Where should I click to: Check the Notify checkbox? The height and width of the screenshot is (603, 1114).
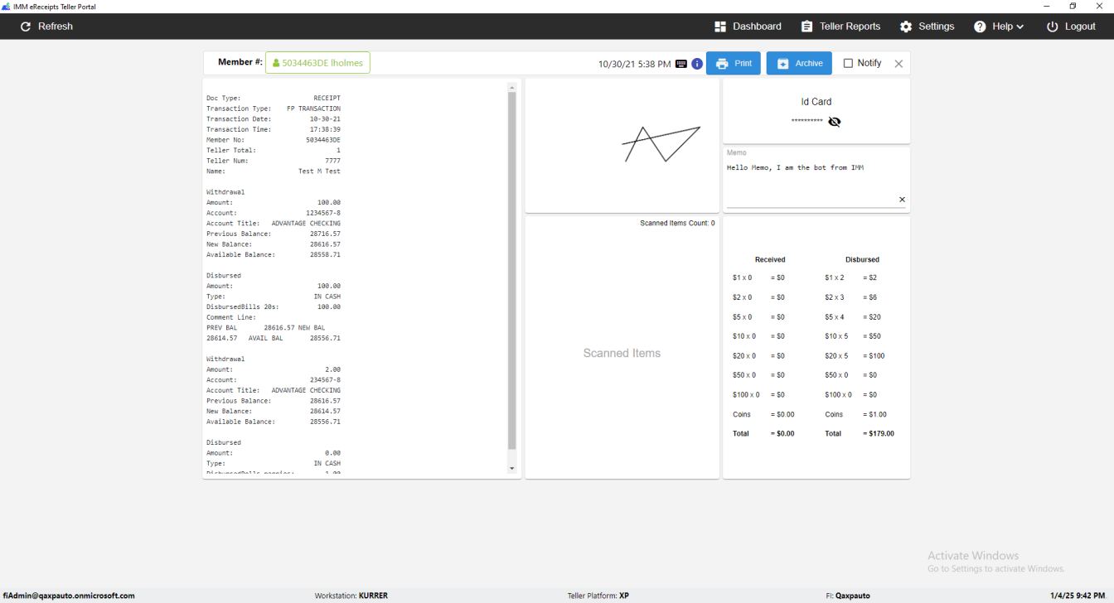pyautogui.click(x=848, y=63)
